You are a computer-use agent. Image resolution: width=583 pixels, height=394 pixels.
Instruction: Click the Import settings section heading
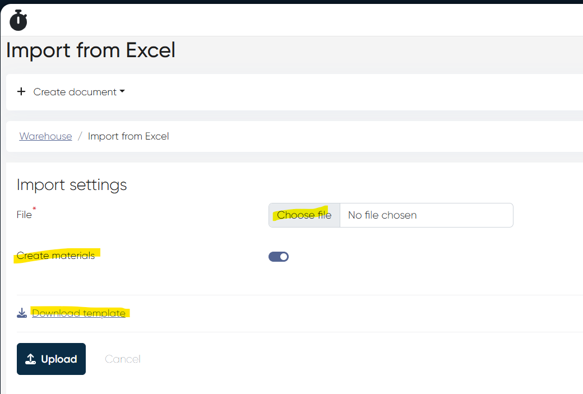pos(72,185)
